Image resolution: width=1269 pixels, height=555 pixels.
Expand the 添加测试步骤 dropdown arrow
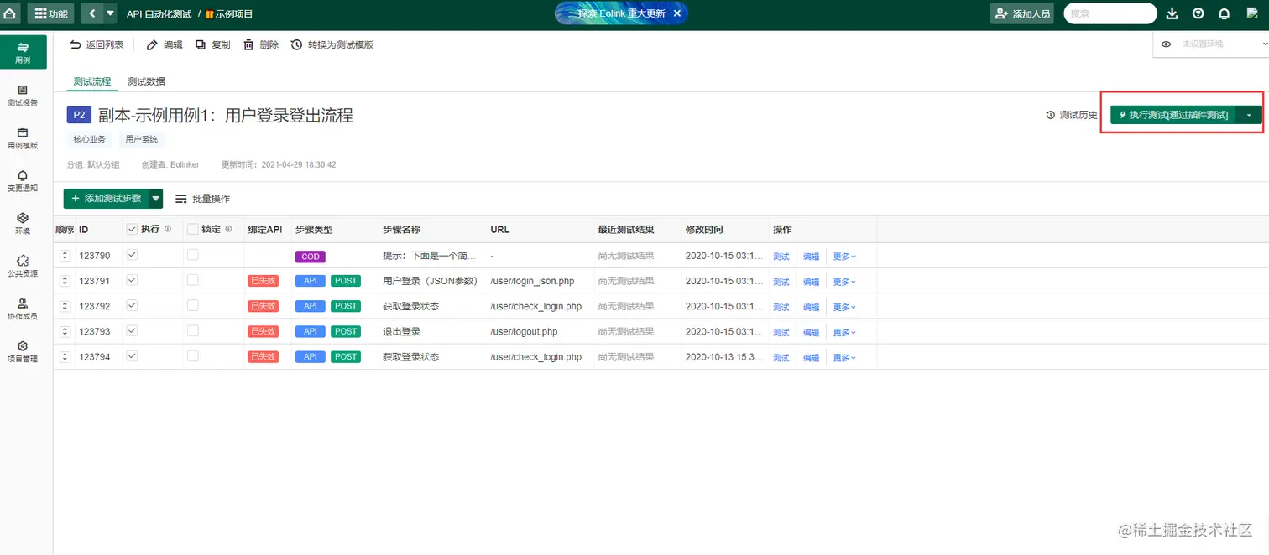[x=155, y=199]
